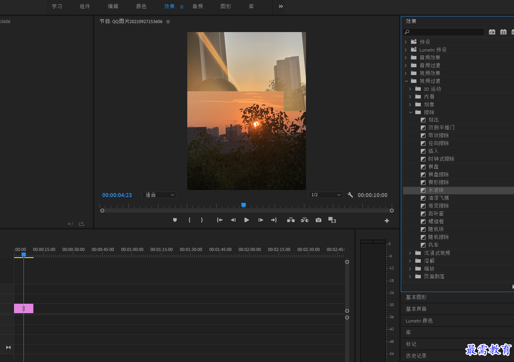Image resolution: width=514 pixels, height=362 pixels.
Task: Select the pink clip on the timeline
Action: (24, 308)
